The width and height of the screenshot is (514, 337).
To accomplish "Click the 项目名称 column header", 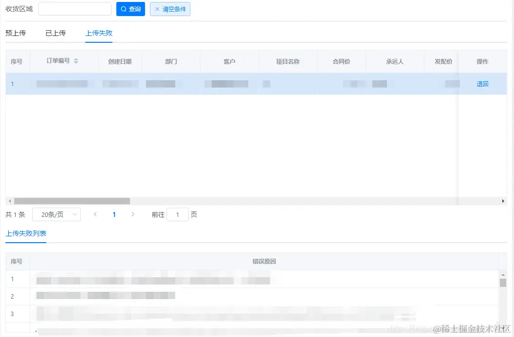I will (x=288, y=62).
